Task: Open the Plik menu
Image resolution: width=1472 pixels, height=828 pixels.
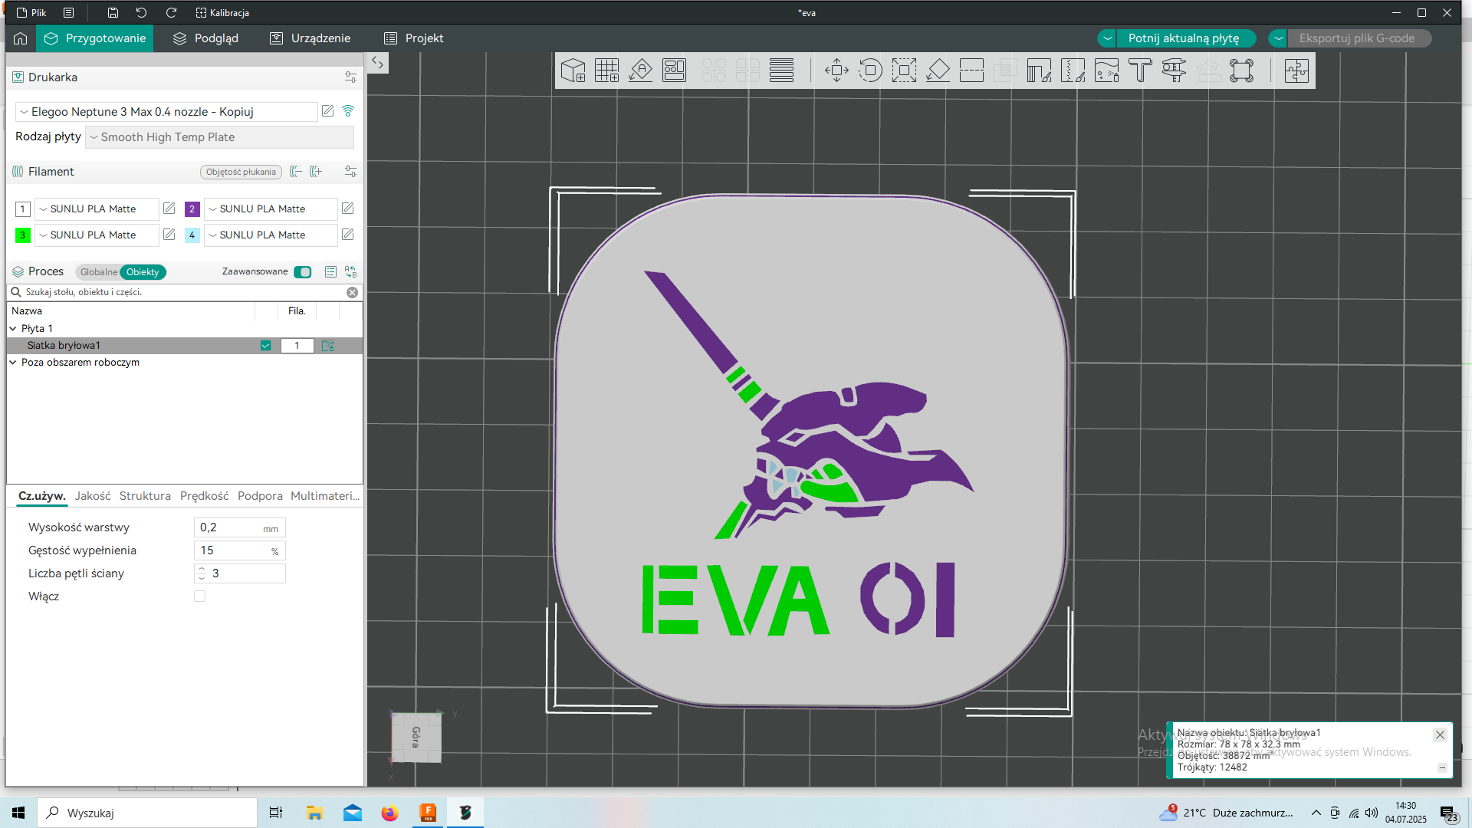Action: point(31,12)
